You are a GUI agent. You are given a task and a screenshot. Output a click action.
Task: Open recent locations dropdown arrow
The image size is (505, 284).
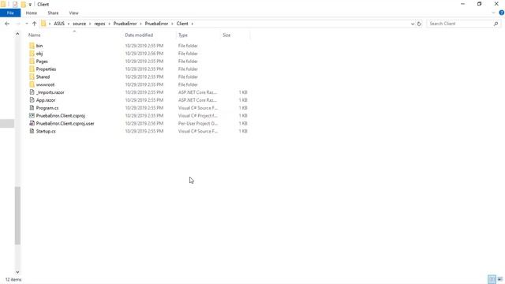[27, 24]
